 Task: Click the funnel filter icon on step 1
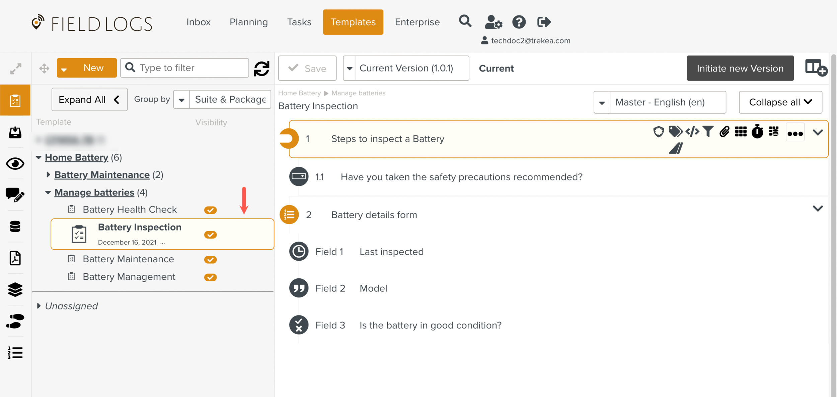708,132
